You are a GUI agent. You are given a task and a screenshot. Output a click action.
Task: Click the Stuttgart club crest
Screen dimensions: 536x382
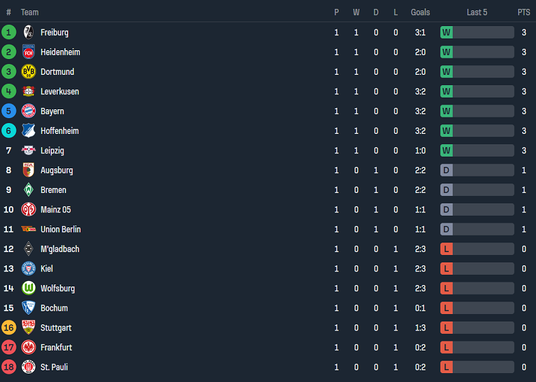(x=28, y=328)
